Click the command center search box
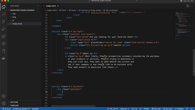Image resolution: width=195 pixels, height=110 pixels. (x=101, y=1)
